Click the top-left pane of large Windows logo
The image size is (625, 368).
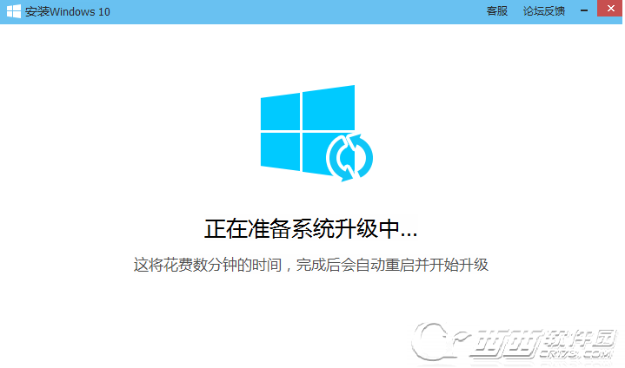coord(280,112)
